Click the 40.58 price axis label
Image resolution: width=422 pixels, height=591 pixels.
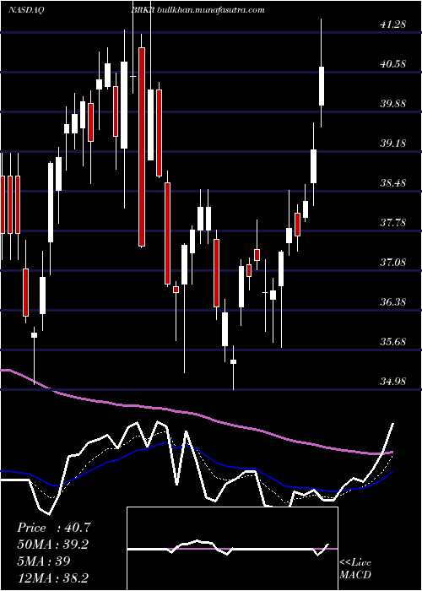392,64
